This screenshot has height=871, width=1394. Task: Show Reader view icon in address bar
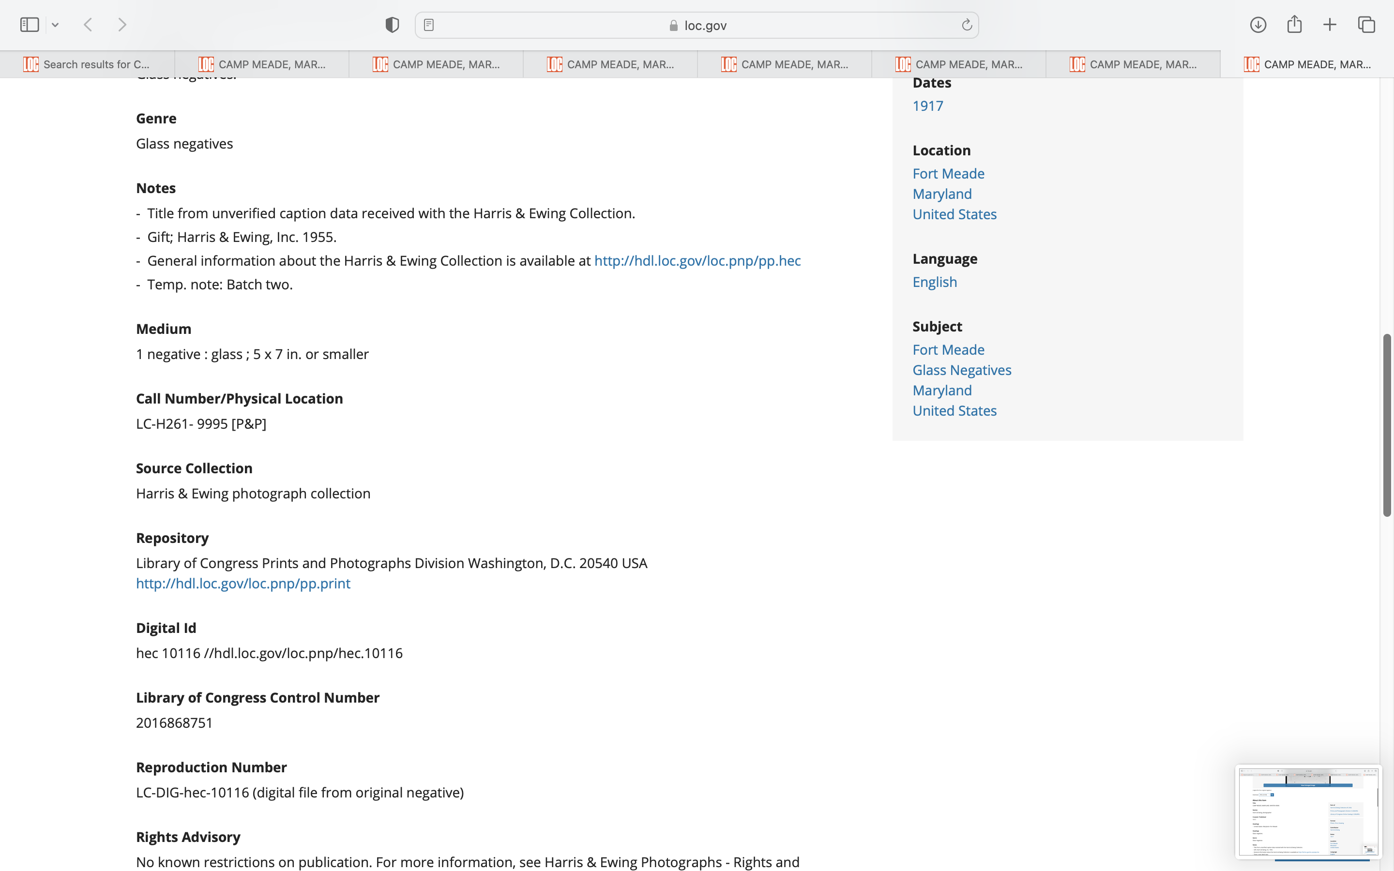pyautogui.click(x=428, y=25)
